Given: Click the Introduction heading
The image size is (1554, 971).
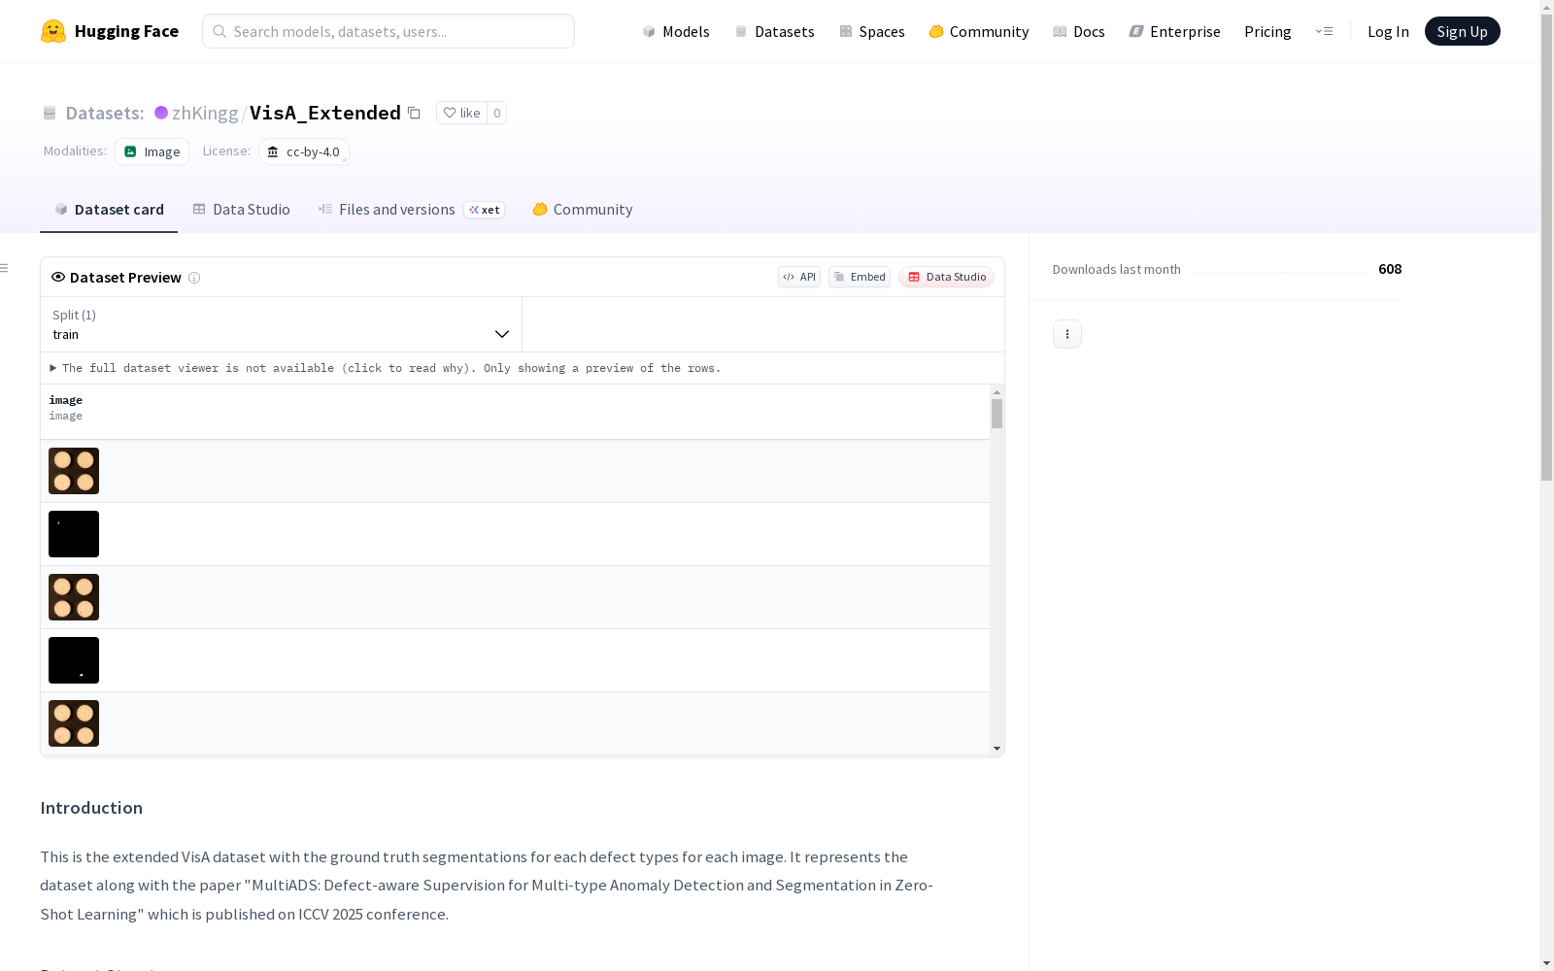Looking at the screenshot, I should 91,808.
